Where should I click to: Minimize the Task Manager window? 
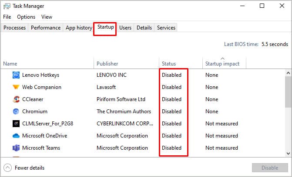click(x=242, y=6)
